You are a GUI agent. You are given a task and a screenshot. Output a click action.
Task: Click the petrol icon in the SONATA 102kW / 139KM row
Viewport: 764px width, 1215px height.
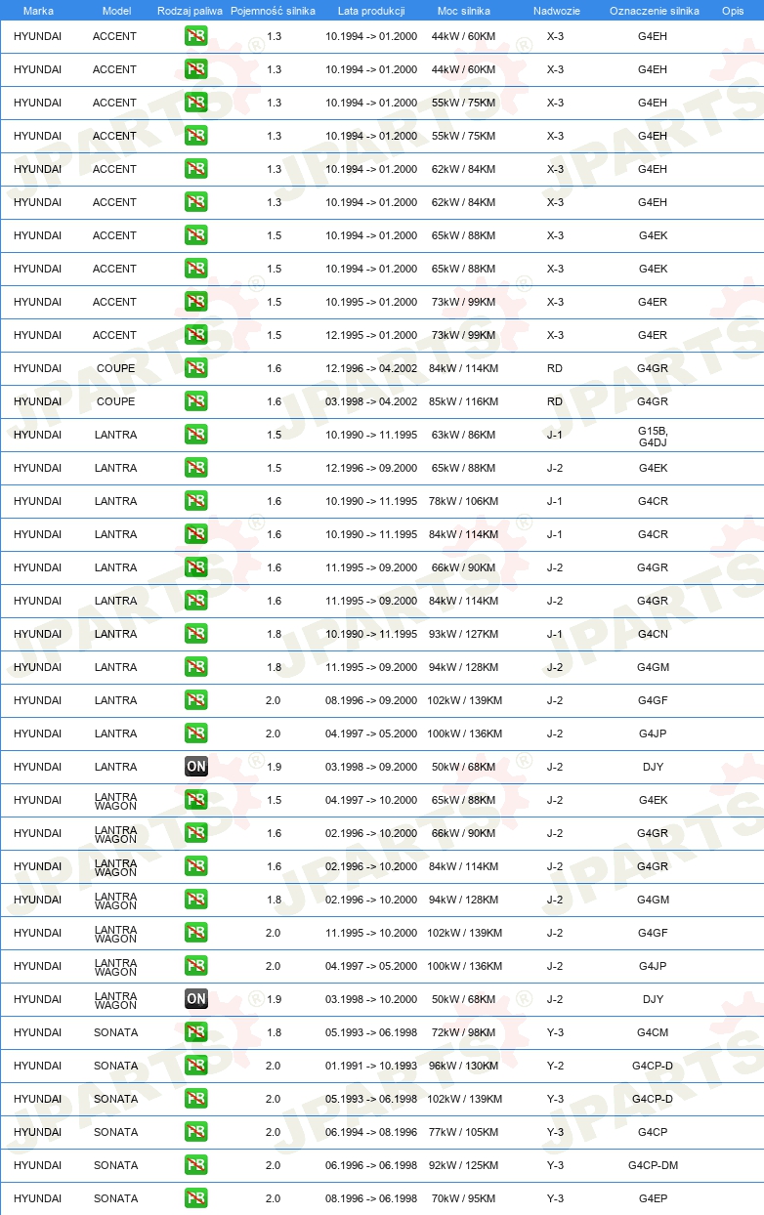[196, 1099]
